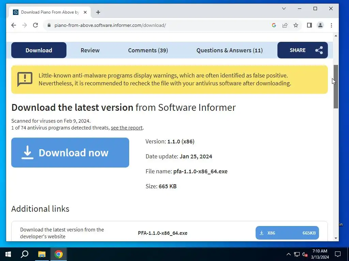The image size is (349, 261).
Task: Open Questions & Answers (11) tab
Action: pyautogui.click(x=229, y=50)
